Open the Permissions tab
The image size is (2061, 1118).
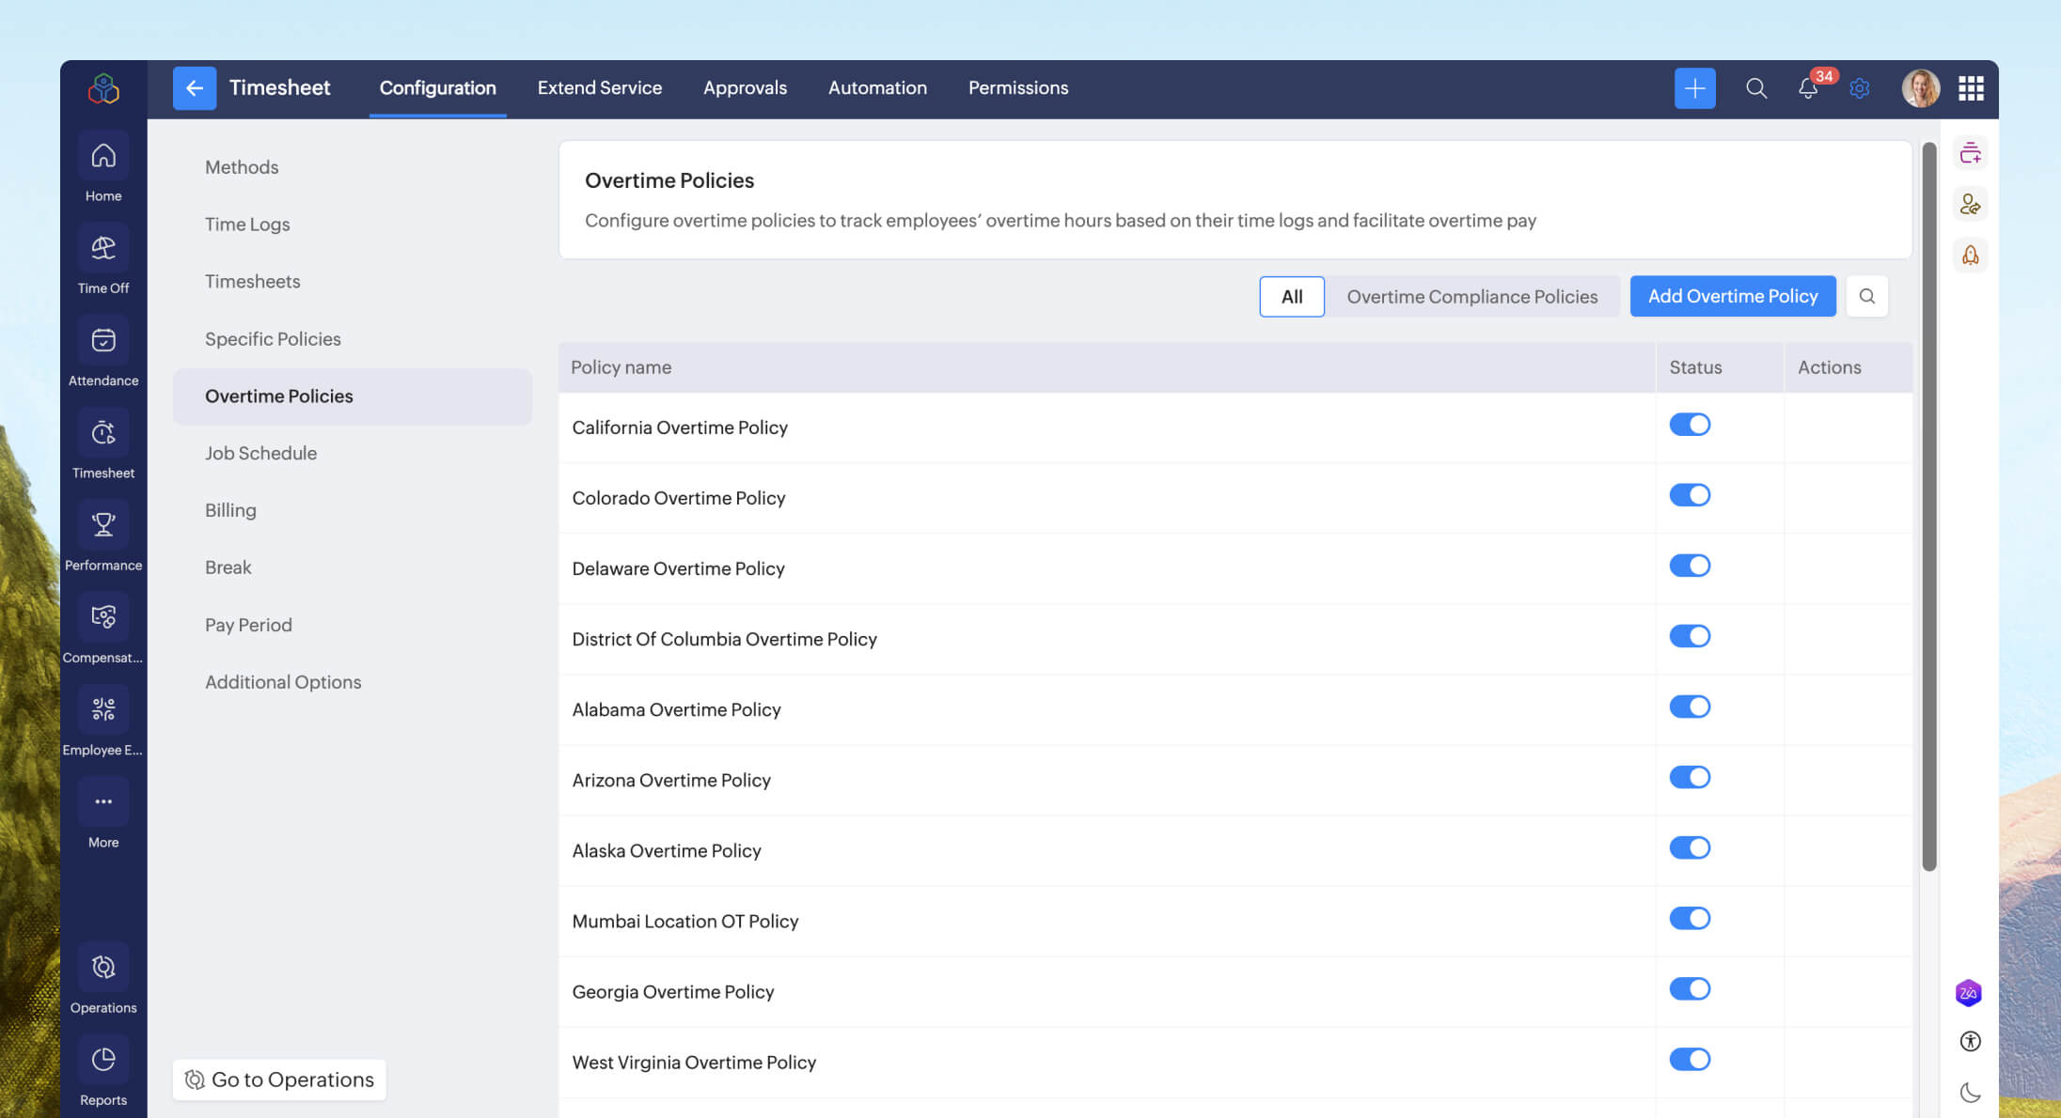(1018, 88)
